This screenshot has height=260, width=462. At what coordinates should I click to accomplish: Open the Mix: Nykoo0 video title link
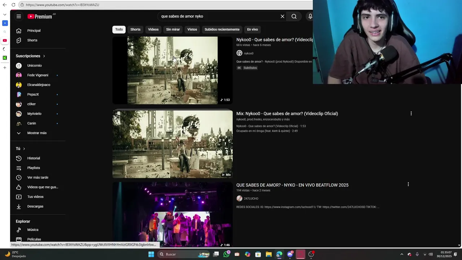287,113
